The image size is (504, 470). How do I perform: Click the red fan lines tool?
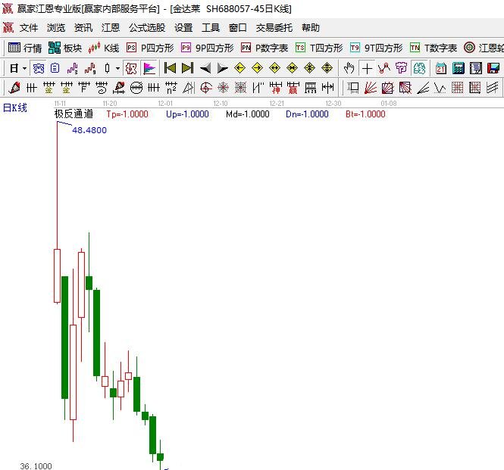click(x=371, y=88)
